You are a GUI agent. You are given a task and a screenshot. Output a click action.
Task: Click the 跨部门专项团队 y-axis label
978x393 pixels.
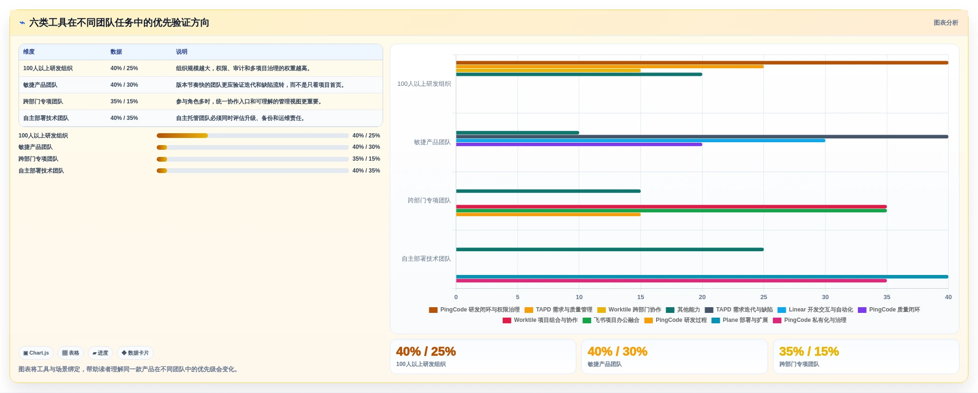click(x=429, y=201)
